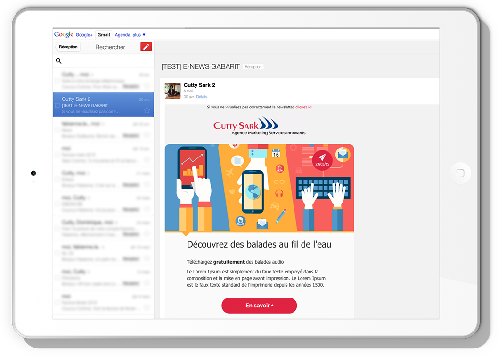498x356 pixels.
Task: Open the 'cliquez ici' link
Action: click(x=303, y=107)
